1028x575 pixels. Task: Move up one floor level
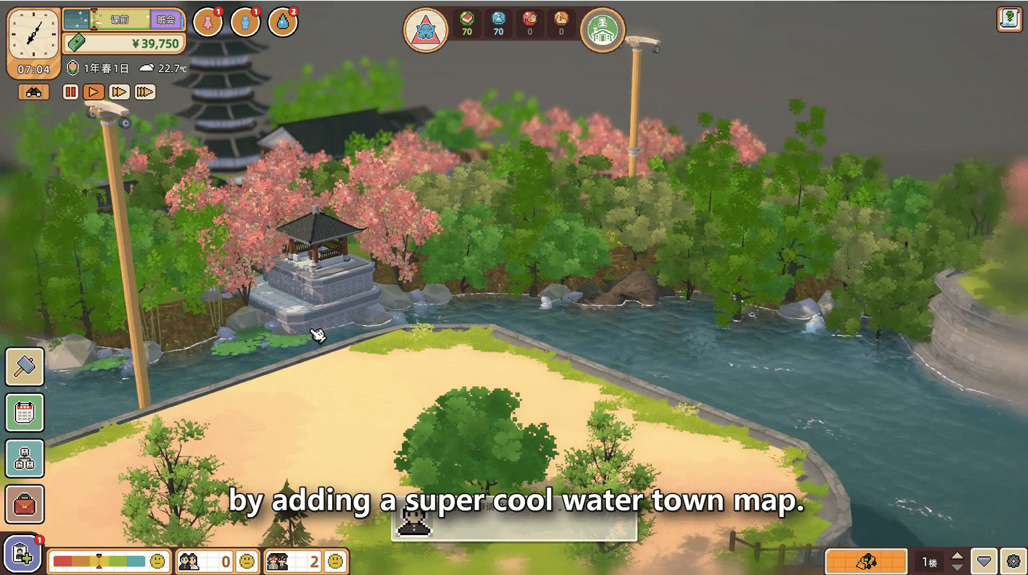pyautogui.click(x=957, y=555)
